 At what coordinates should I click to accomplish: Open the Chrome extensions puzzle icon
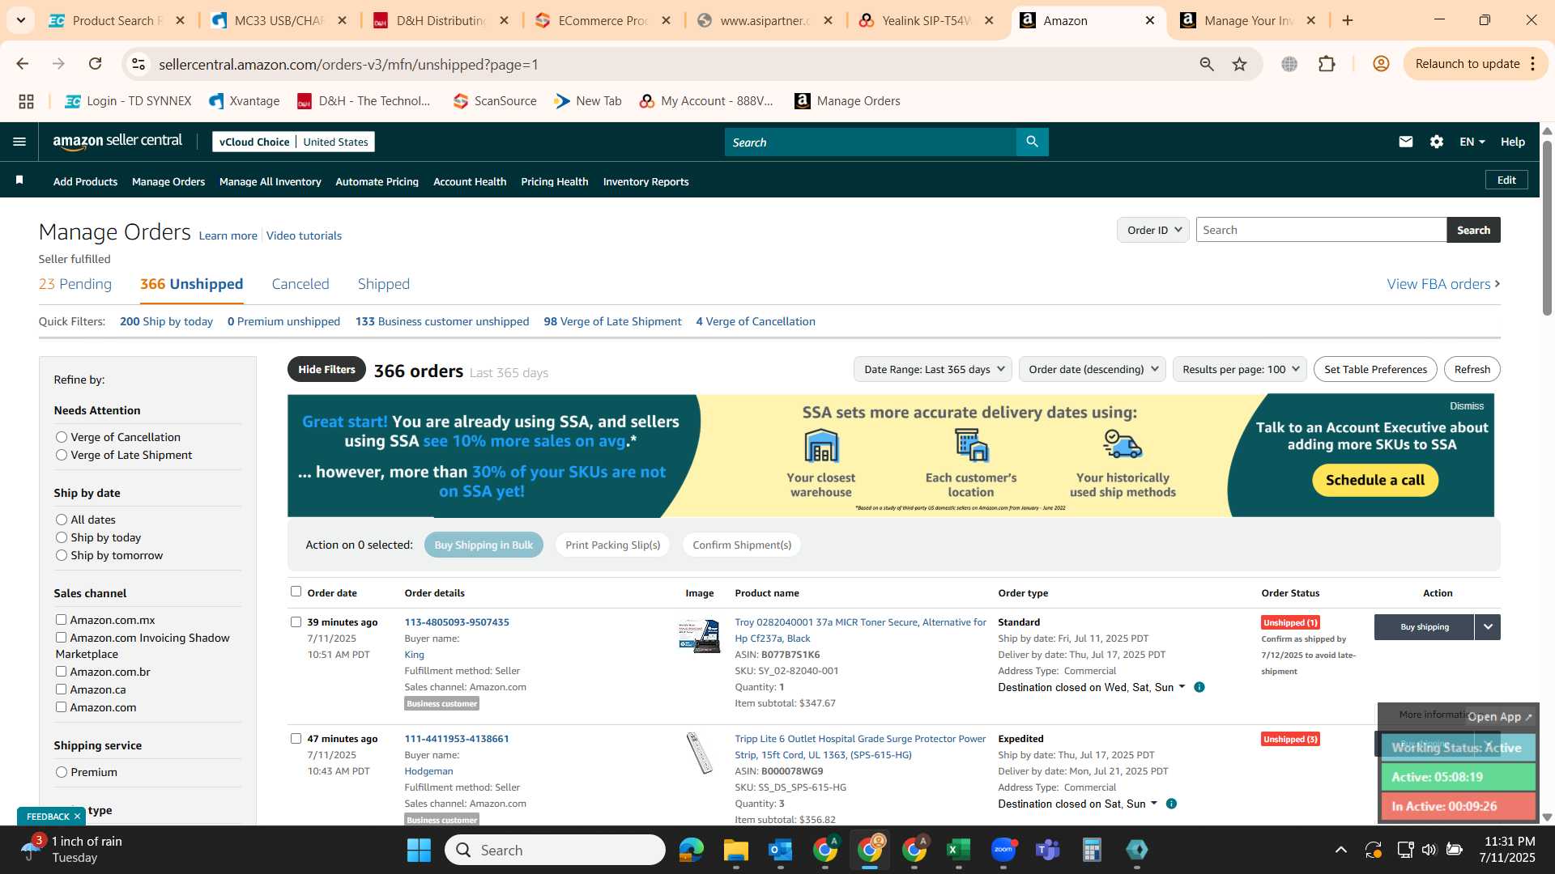1327,64
